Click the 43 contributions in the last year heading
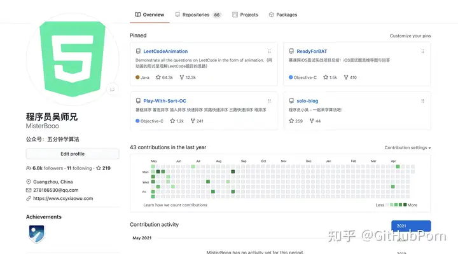This screenshot has width=458, height=254. coord(168,147)
